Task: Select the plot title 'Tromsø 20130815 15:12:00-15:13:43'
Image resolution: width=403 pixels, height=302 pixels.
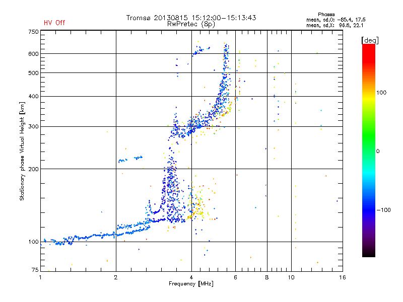Action: [x=191, y=18]
